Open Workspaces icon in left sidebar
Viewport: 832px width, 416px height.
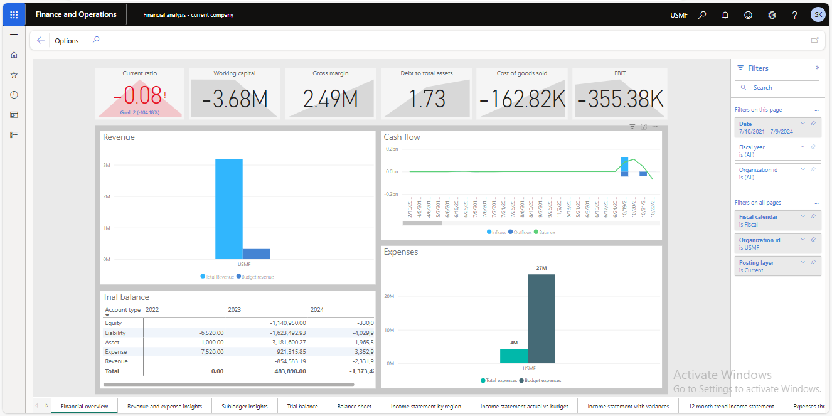14,115
